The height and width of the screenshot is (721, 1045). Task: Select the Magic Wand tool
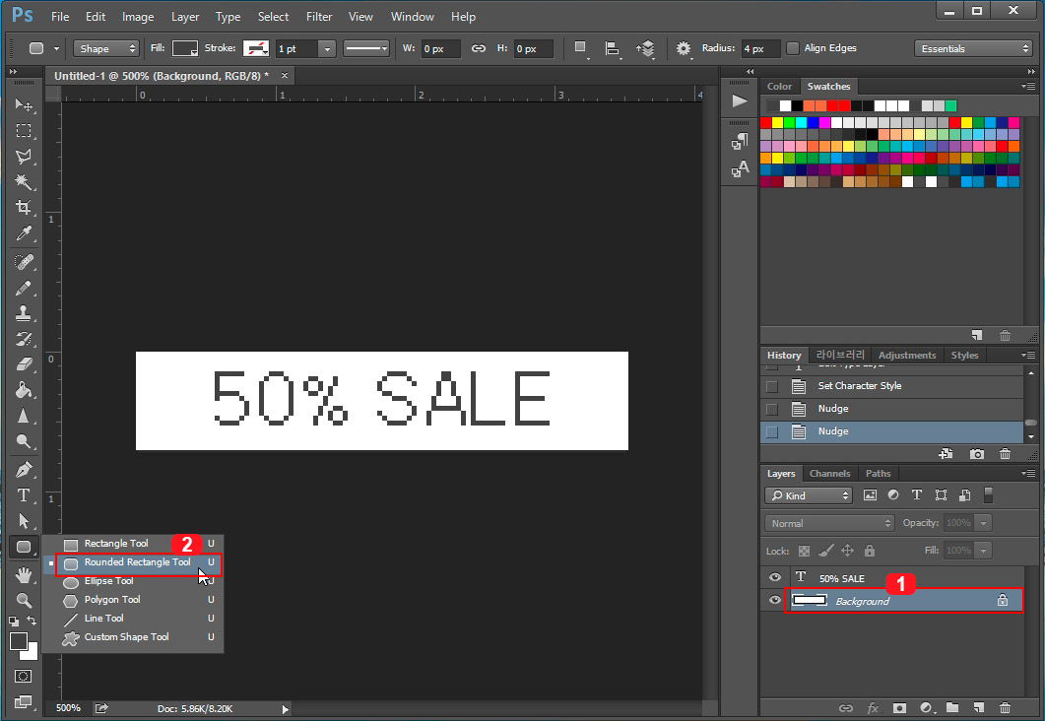tap(24, 182)
